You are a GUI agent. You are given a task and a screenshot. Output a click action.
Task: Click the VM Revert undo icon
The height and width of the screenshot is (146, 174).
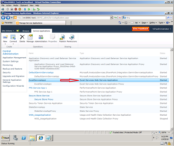38,9
